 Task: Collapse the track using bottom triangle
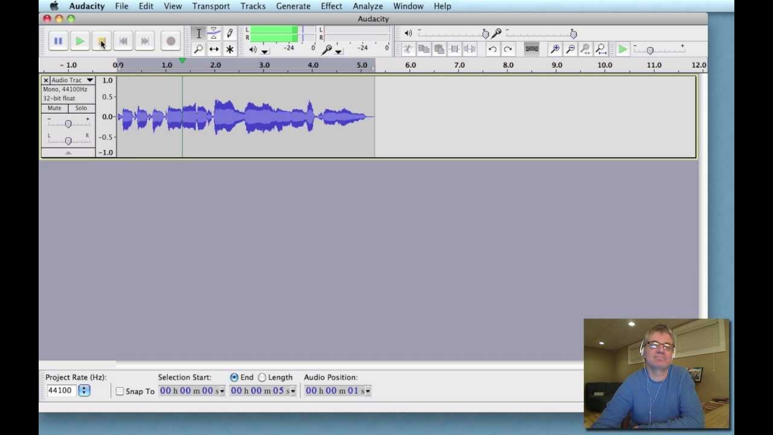68,153
